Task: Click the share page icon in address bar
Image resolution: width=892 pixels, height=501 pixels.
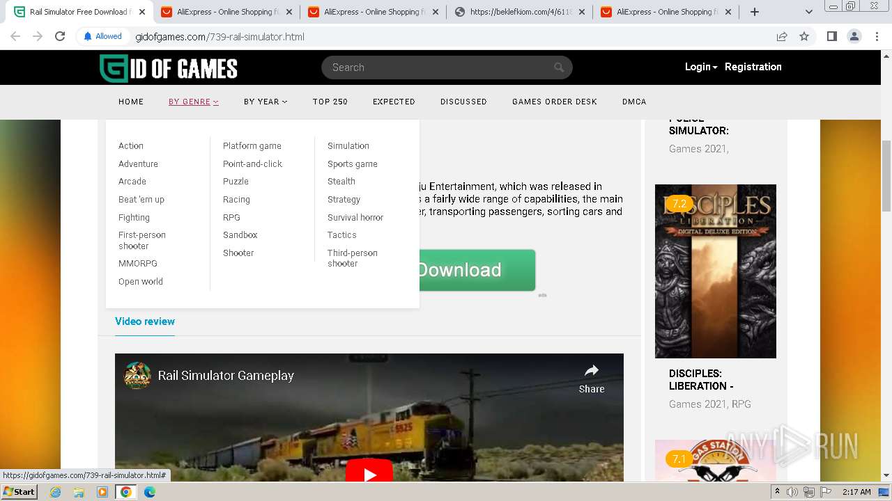Action: [x=782, y=36]
